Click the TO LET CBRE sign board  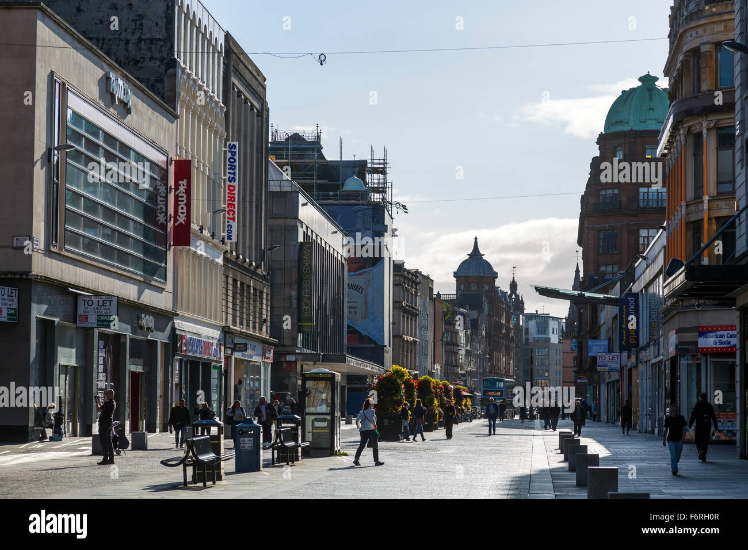[x=97, y=311]
